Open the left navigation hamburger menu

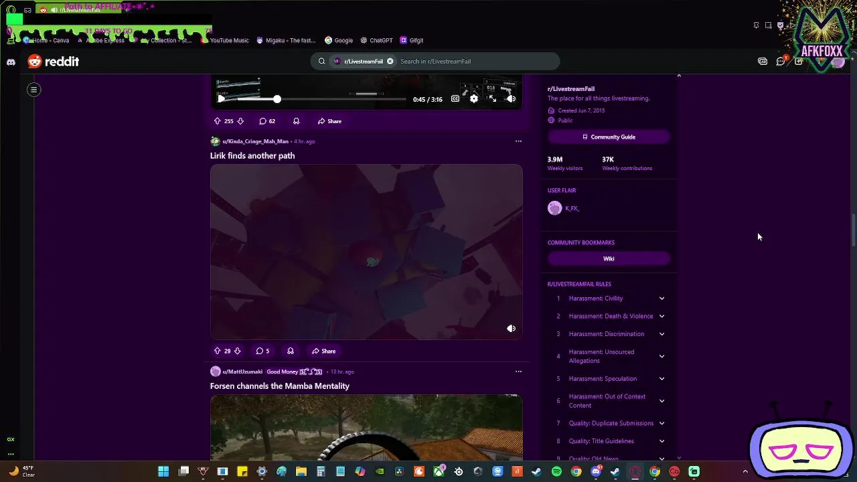(33, 89)
